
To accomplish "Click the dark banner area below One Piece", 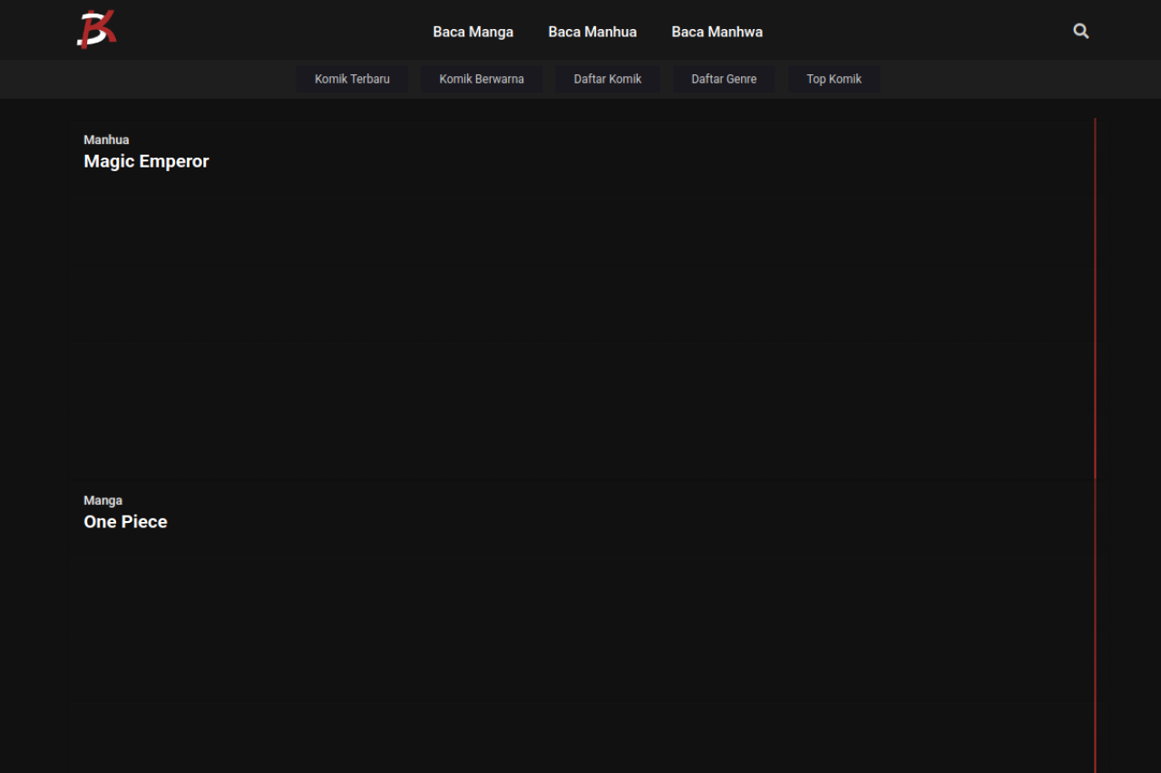I will point(580,652).
